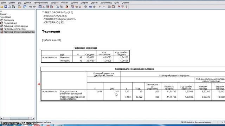Click the Go to Data toolbar icon
This screenshot has width=225, height=126.
coord(40,7)
